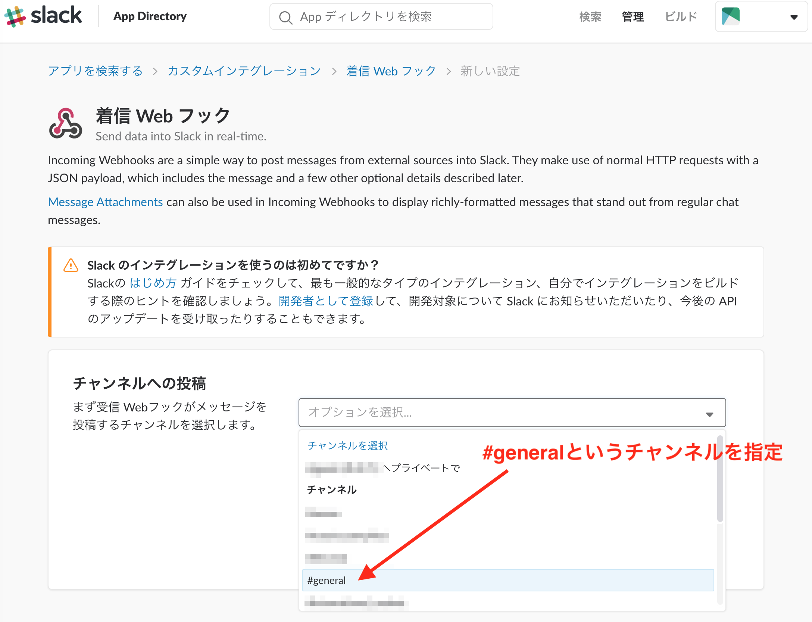
Task: Click the 検索 header link
Action: [590, 17]
